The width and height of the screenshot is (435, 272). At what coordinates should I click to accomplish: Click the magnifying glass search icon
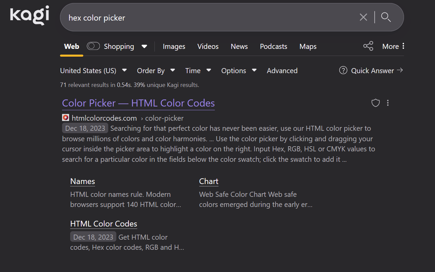tap(386, 17)
